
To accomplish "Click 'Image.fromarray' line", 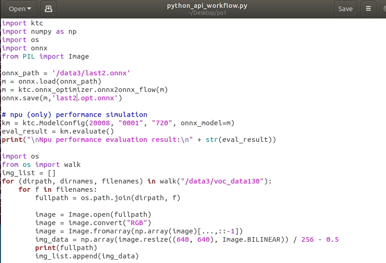I will 139,231.
